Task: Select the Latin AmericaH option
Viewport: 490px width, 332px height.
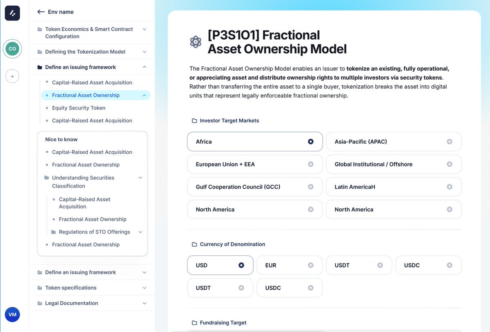Action: [394, 187]
